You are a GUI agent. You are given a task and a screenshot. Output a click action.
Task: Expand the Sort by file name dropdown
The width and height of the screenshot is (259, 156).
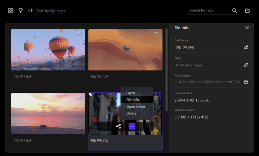tap(51, 11)
